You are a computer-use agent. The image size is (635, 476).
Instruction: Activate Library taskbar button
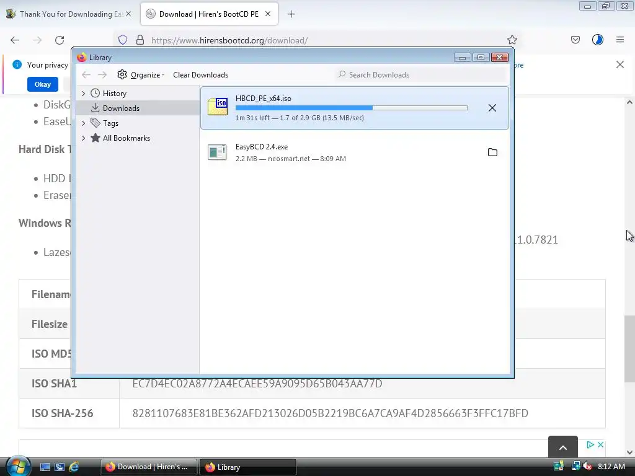click(248, 467)
